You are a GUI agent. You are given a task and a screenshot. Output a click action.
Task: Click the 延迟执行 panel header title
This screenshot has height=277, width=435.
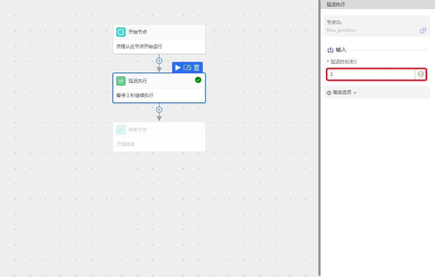[336, 5]
